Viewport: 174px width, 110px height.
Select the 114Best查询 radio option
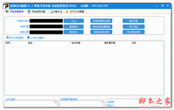tap(35, 38)
